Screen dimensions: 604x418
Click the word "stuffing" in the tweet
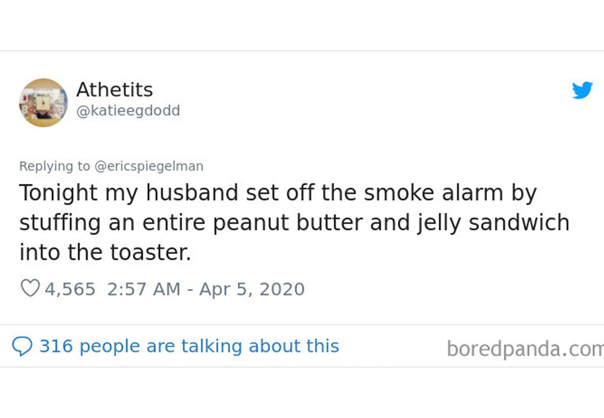click(59, 223)
